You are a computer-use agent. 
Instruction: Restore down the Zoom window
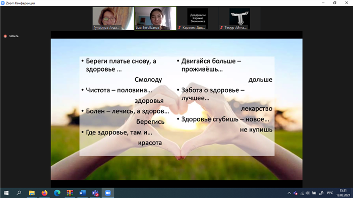[335, 3]
